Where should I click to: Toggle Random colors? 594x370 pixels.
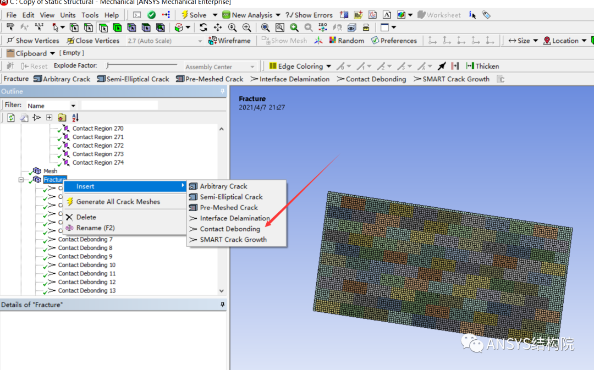346,41
